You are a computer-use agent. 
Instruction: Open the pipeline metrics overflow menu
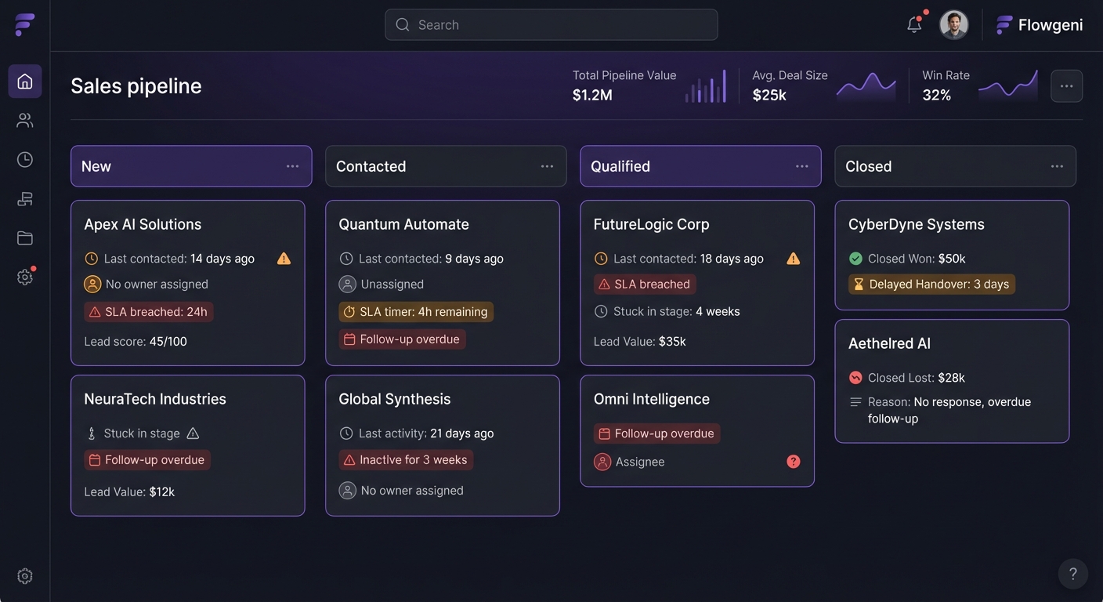(1066, 85)
